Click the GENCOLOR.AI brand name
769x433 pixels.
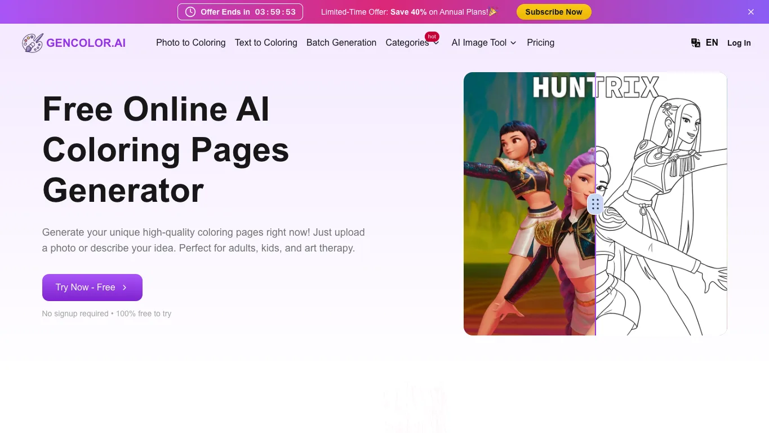(86, 43)
